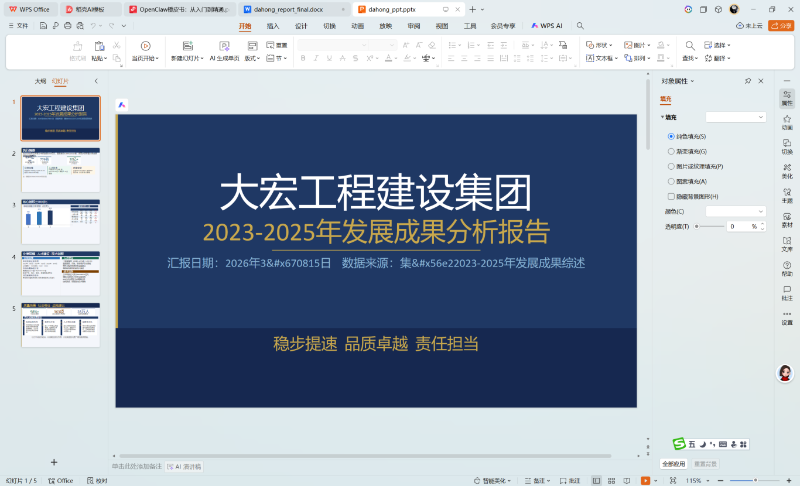Enable 隐藏背景图形(H) checkbox

(671, 197)
